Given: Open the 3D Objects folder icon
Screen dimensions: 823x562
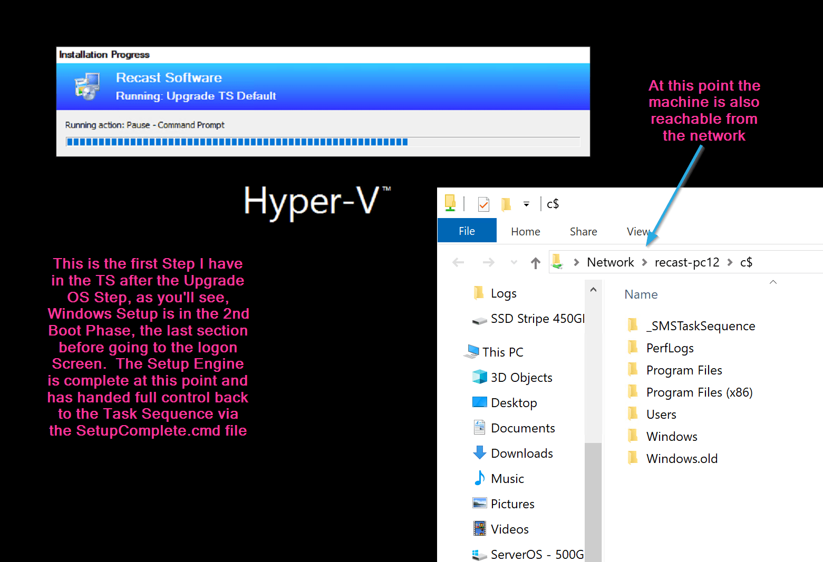Looking at the screenshot, I should coord(480,377).
